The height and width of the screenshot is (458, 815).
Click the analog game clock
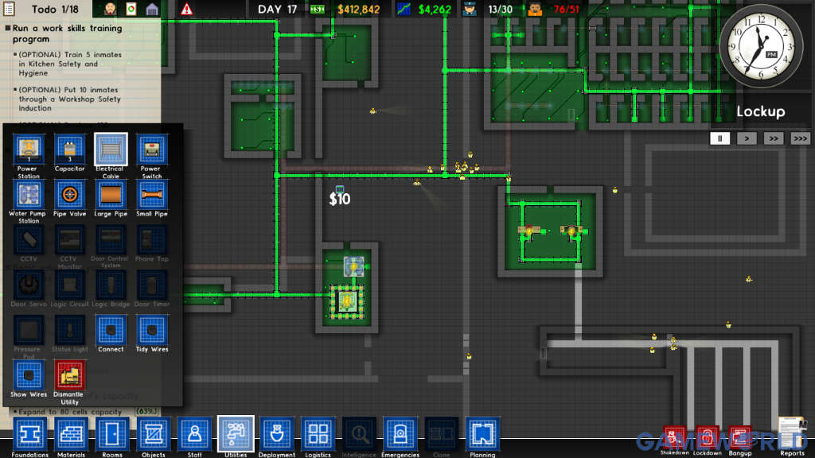(x=761, y=45)
